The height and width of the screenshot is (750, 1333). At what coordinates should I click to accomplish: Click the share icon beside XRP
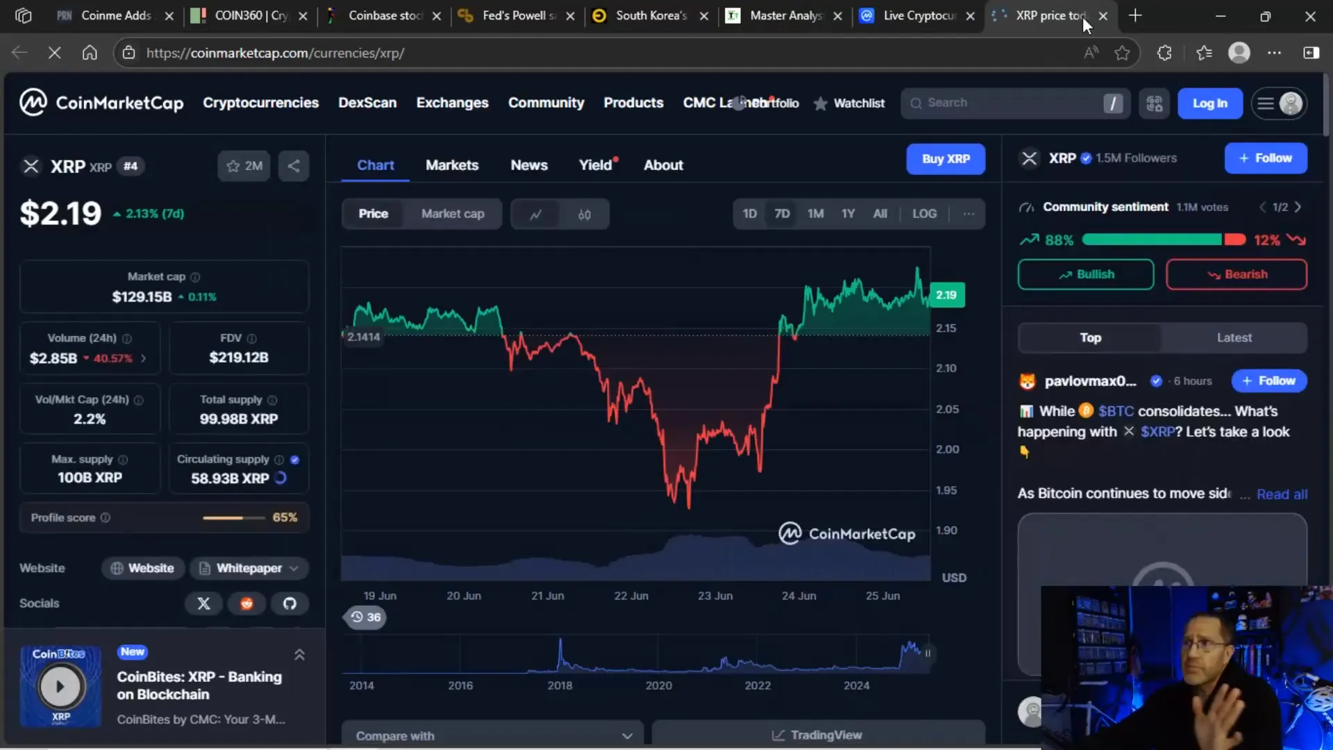pos(294,166)
